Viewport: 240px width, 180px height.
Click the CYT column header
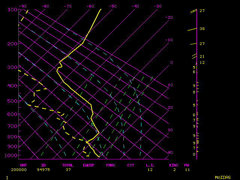(x=130, y=165)
